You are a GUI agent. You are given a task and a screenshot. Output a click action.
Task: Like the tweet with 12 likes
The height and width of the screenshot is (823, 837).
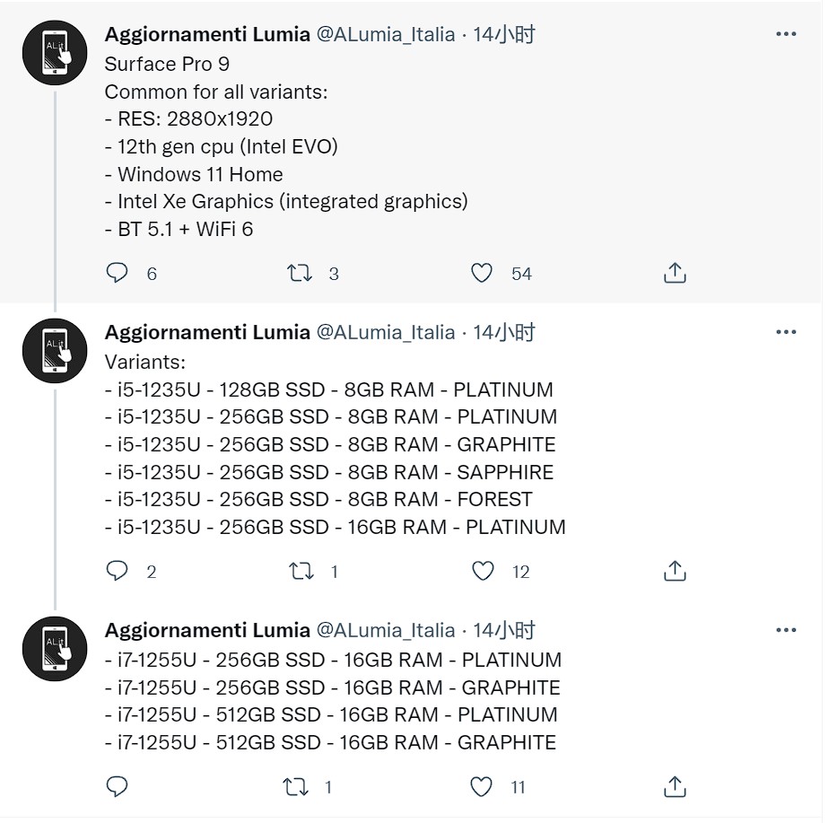(483, 571)
